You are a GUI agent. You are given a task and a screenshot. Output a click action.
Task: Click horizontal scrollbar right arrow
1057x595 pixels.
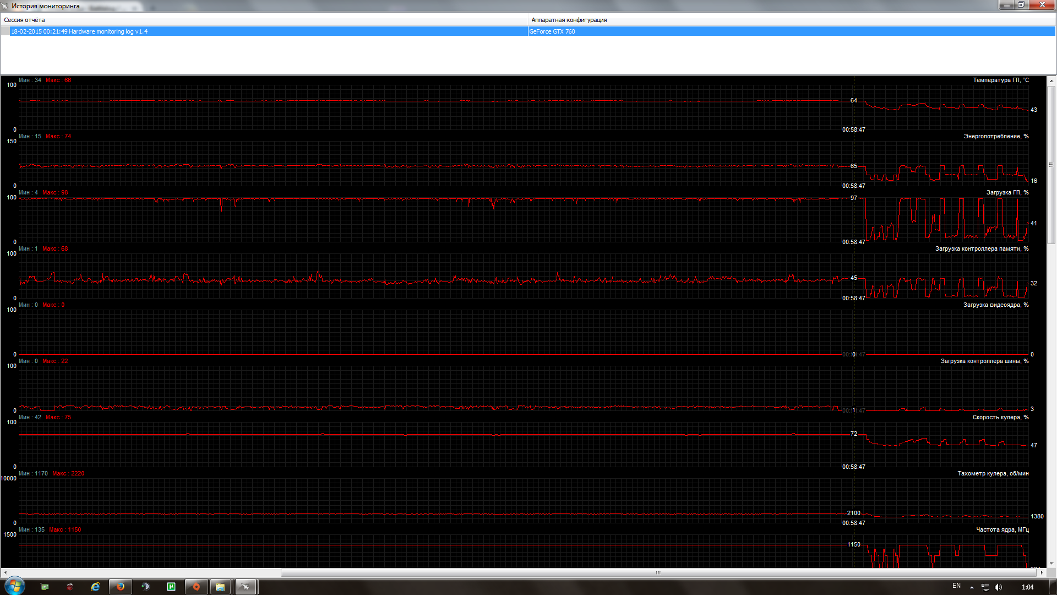1042,572
